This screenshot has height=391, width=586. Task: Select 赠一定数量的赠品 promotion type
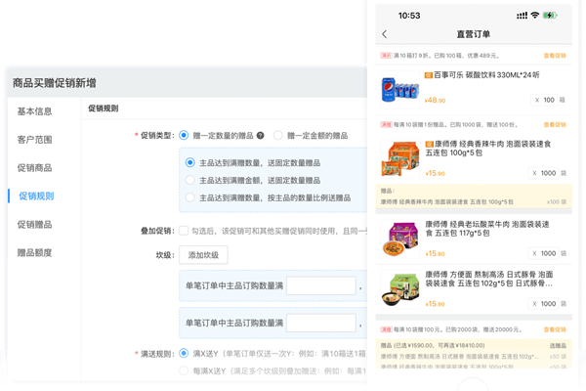click(184, 135)
